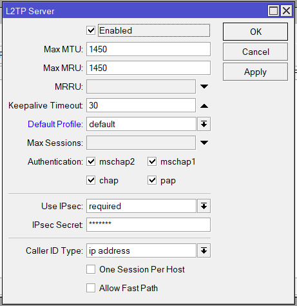Open the Use IPsec dropdown
This screenshot has width=297, height=306.
click(204, 206)
